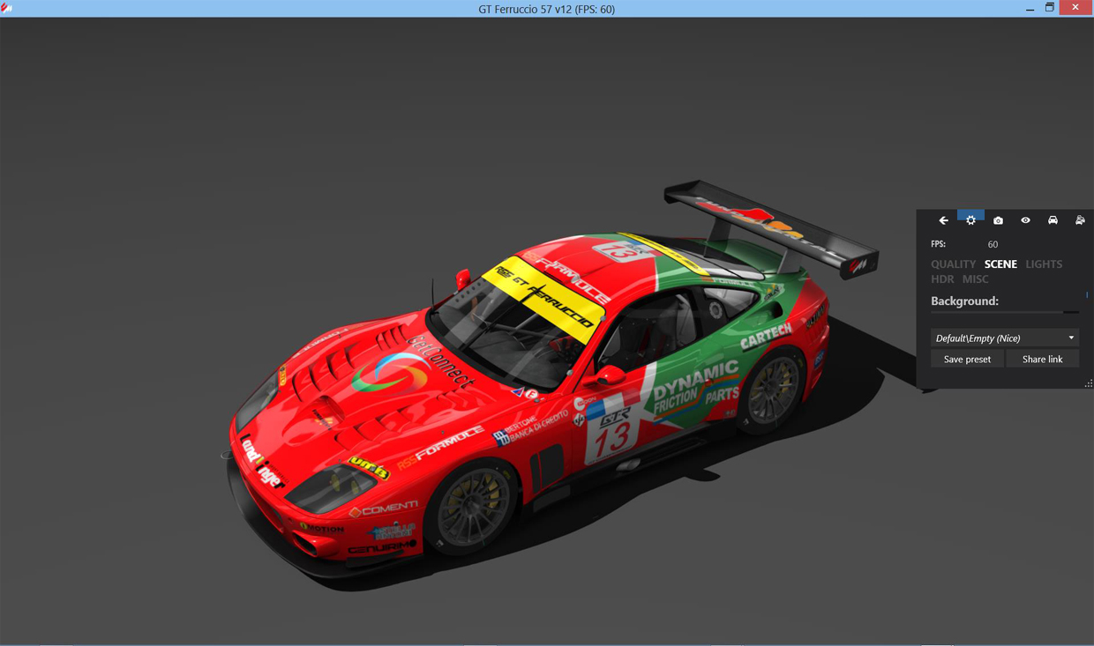The width and height of the screenshot is (1094, 646).
Task: Open the multiple cars icon section
Action: tap(1080, 220)
